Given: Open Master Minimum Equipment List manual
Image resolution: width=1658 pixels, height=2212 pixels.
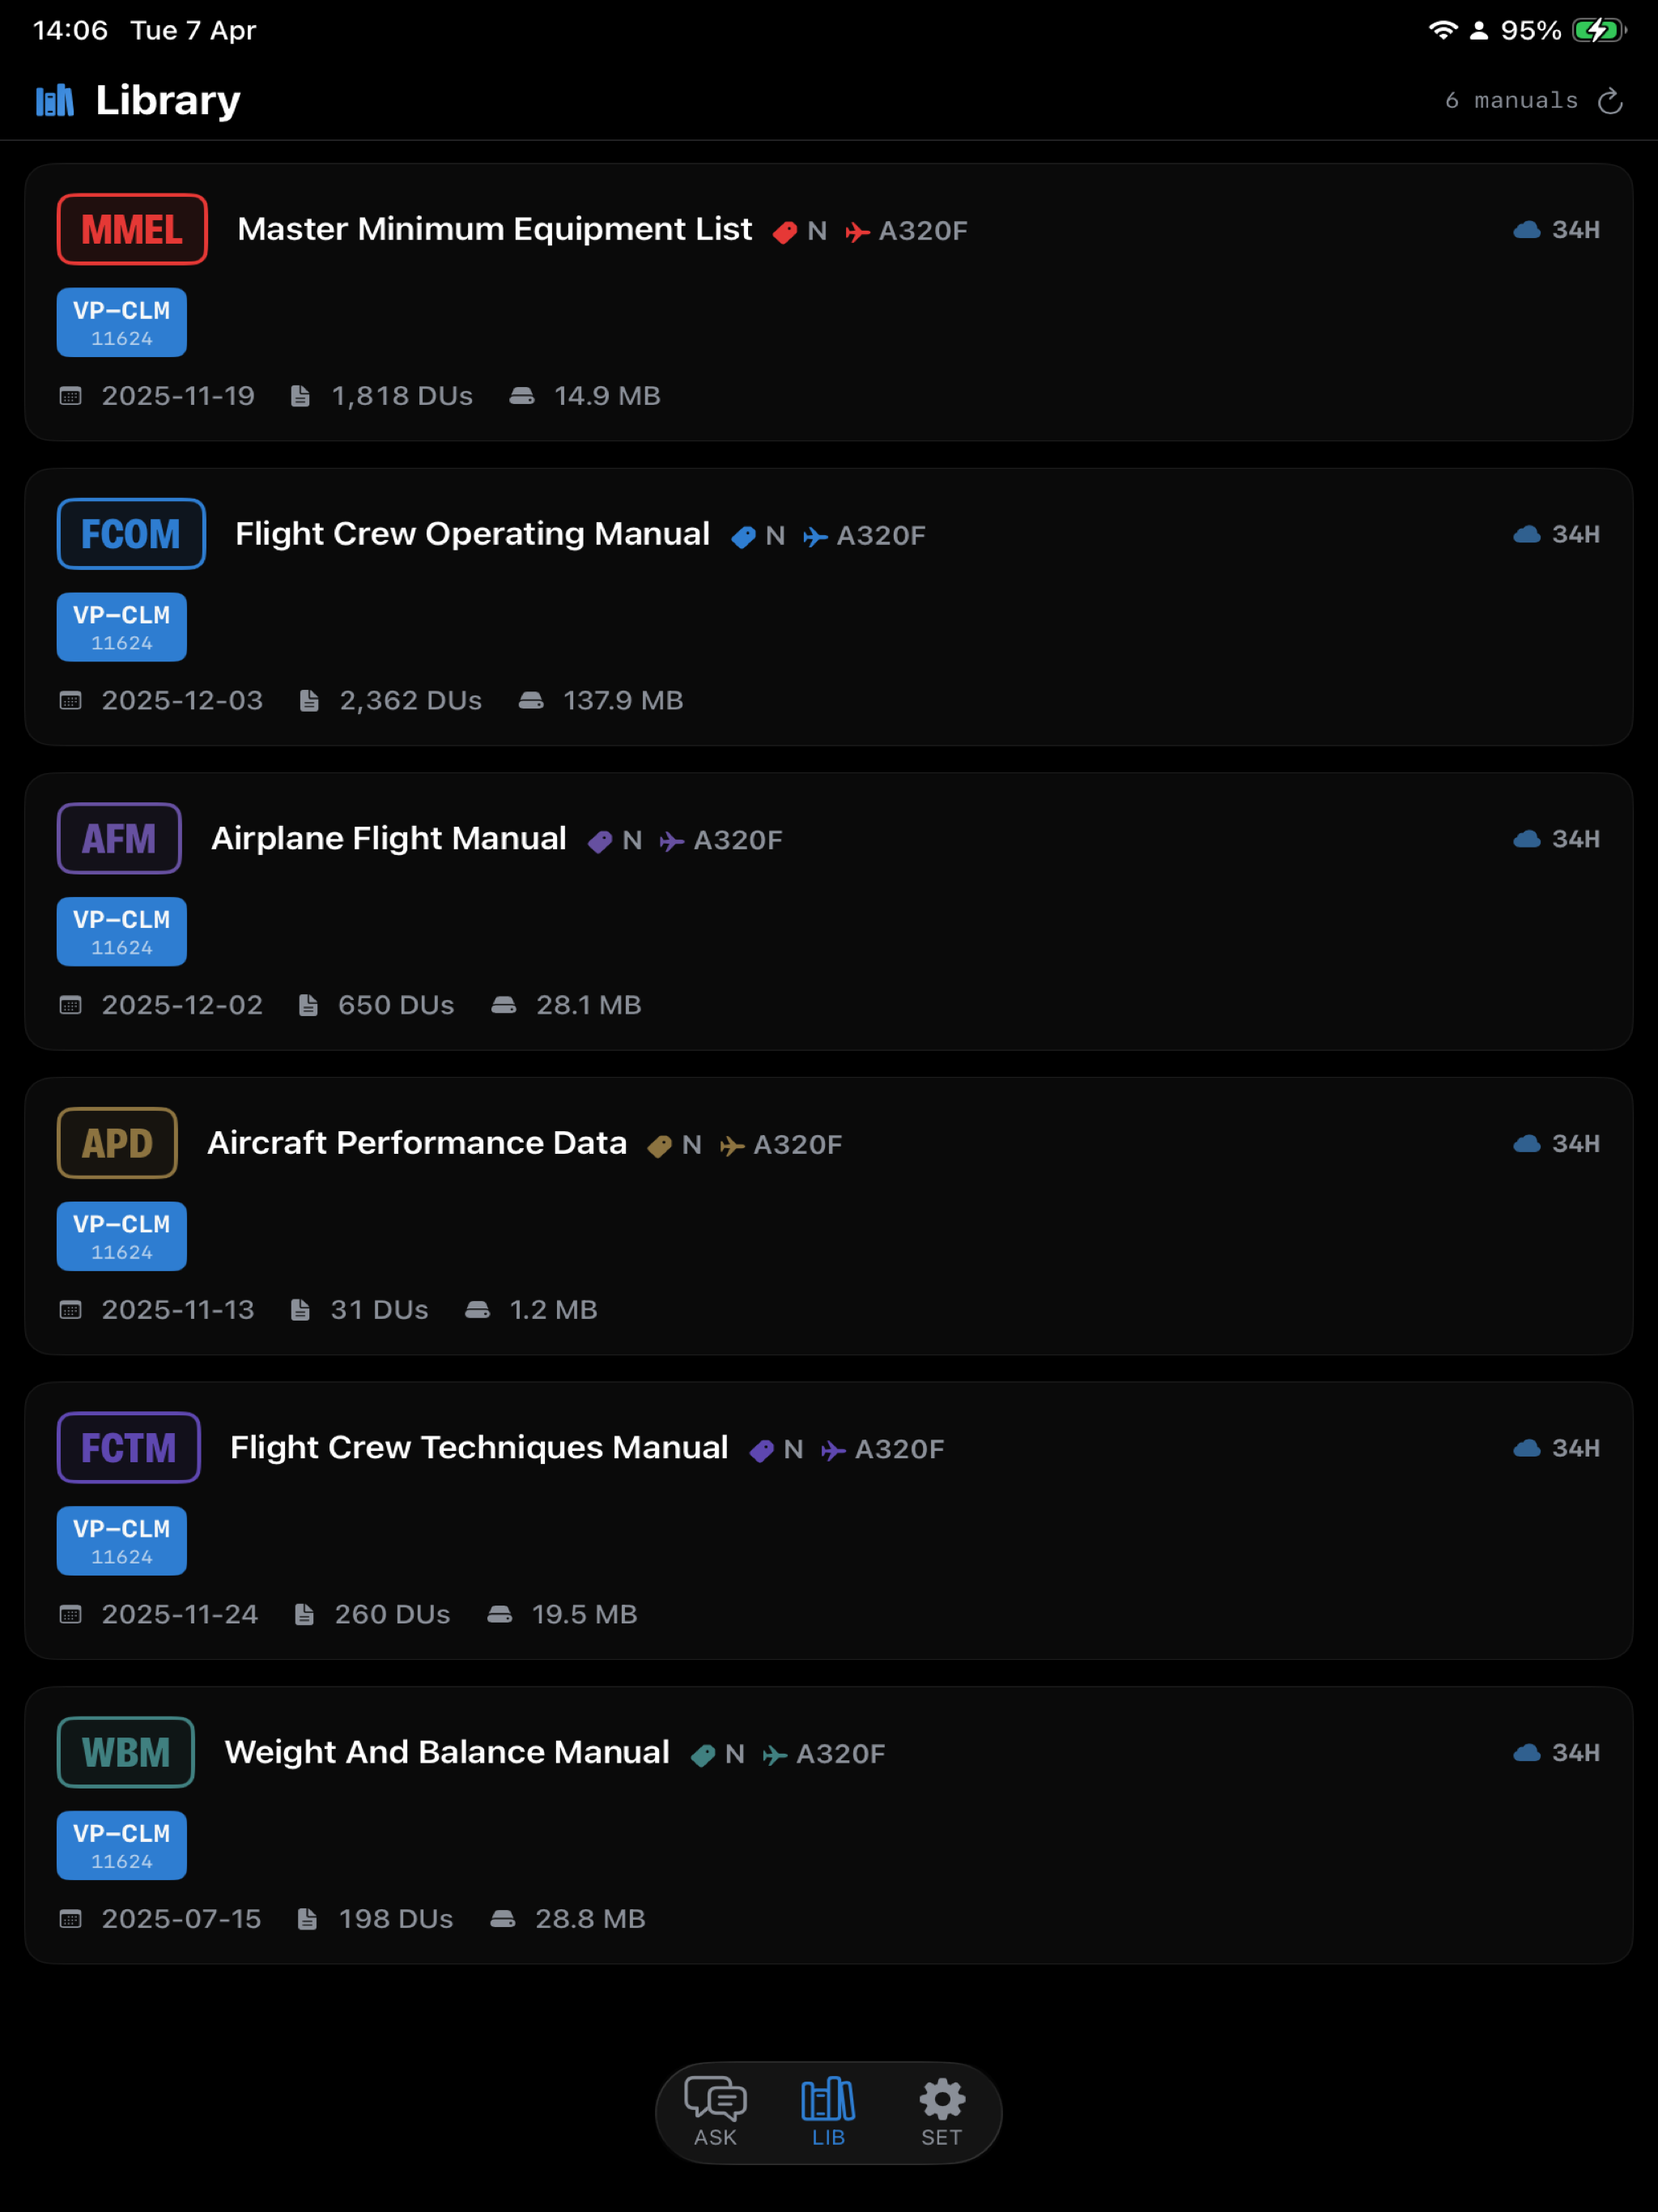Looking at the screenshot, I should tap(495, 229).
